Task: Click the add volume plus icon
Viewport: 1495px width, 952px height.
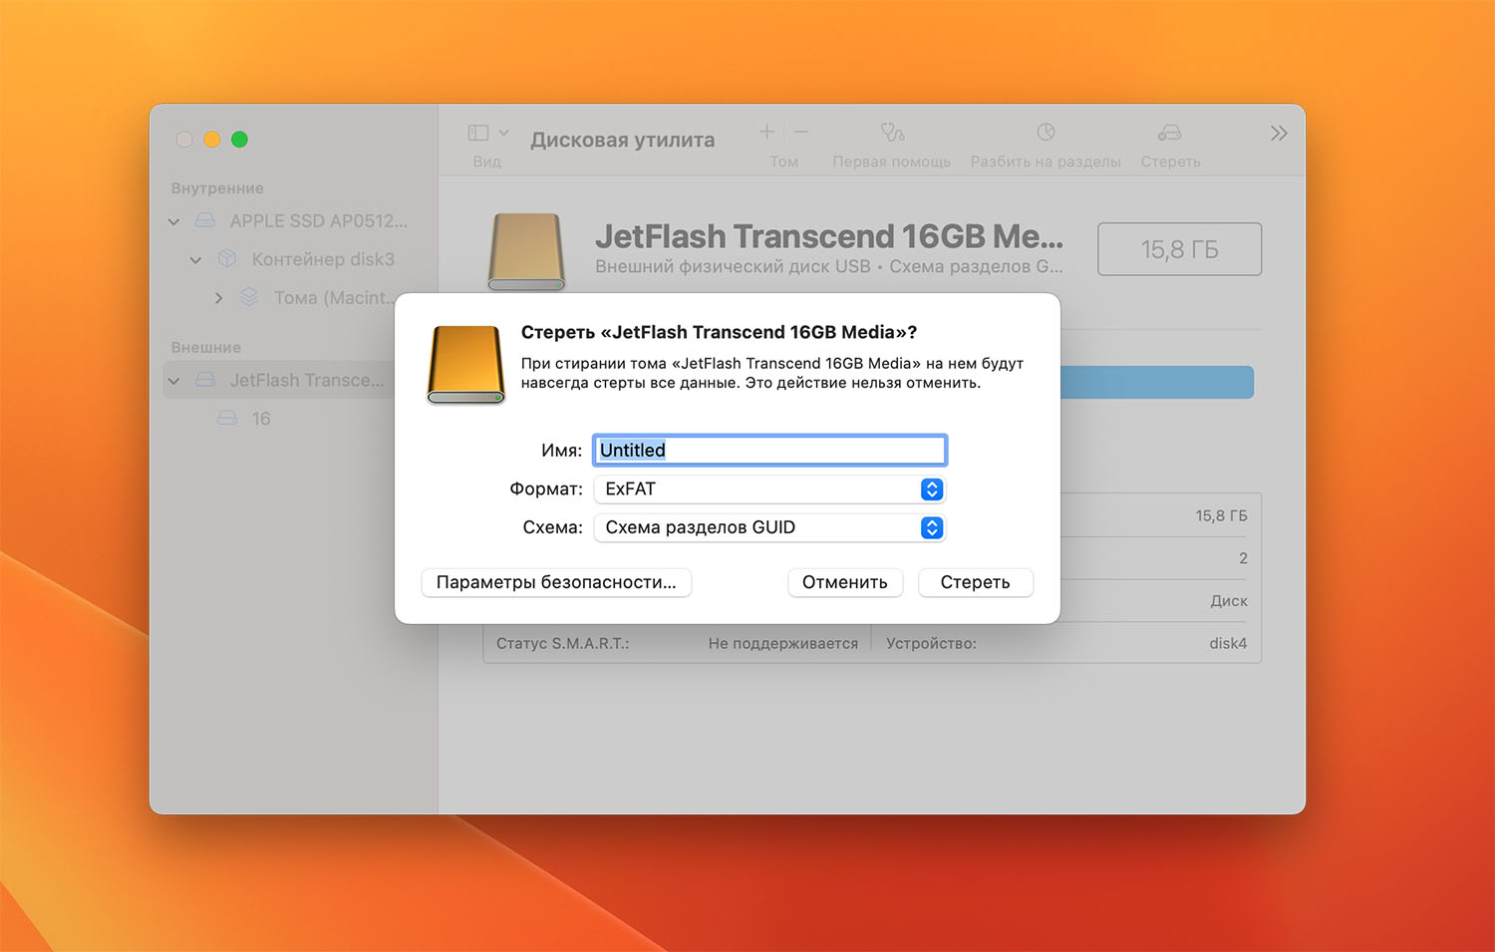Action: point(766,132)
